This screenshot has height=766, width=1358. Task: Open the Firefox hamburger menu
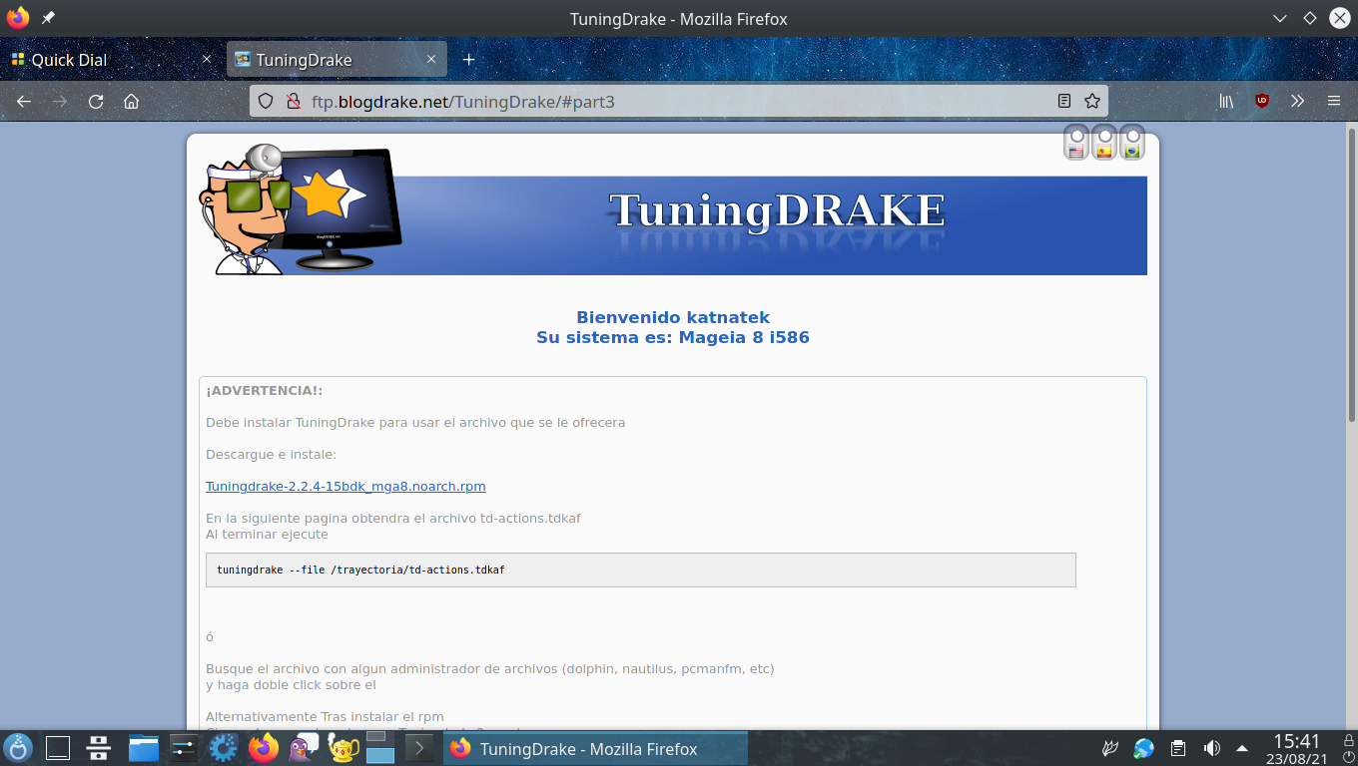coord(1334,101)
